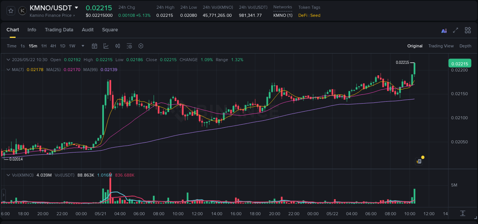The height and width of the screenshot is (224, 478).
Task: Expand more time intervals dropdown
Action: pos(83,46)
